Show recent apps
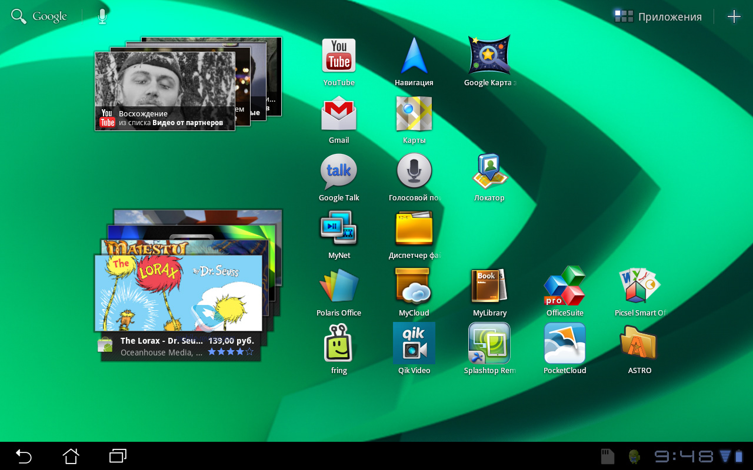This screenshot has width=753, height=470. pyautogui.click(x=118, y=456)
